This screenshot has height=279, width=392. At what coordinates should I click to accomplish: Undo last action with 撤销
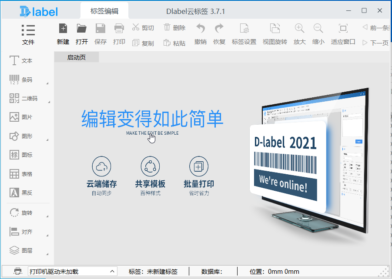tap(201, 34)
